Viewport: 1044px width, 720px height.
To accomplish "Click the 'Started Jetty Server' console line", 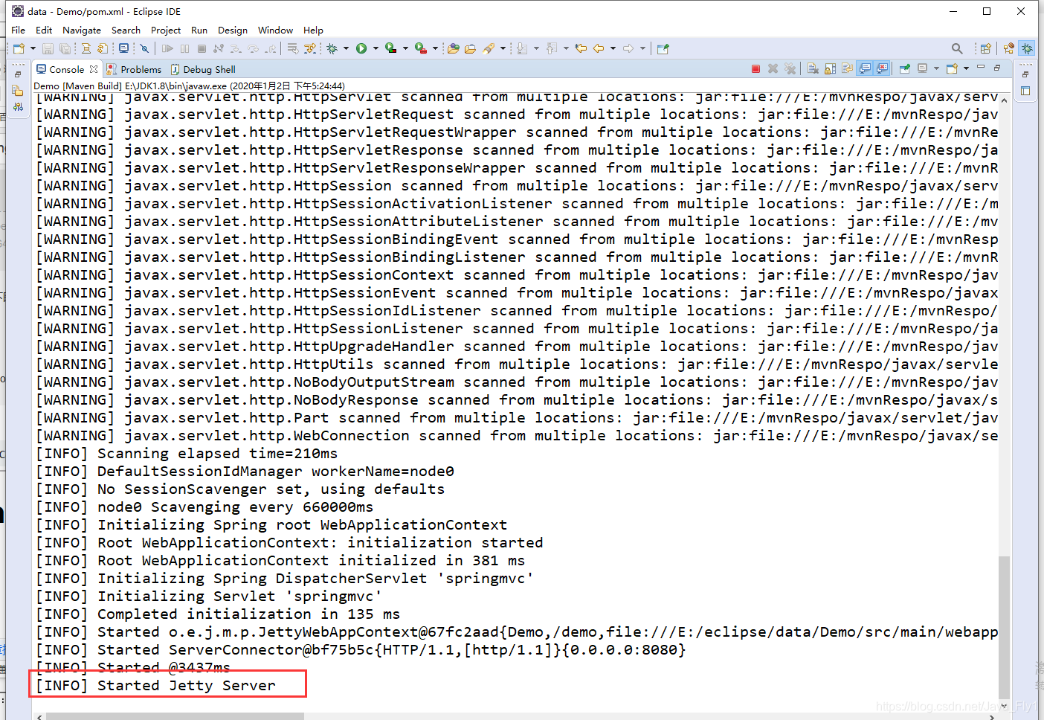I will (156, 685).
